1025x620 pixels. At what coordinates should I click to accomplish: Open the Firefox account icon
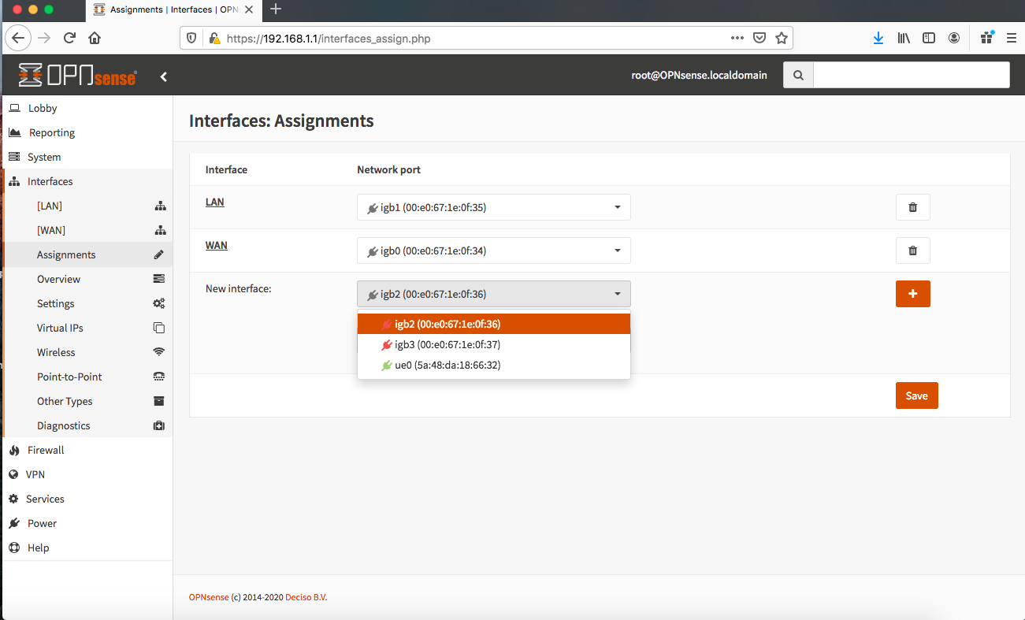(x=954, y=38)
